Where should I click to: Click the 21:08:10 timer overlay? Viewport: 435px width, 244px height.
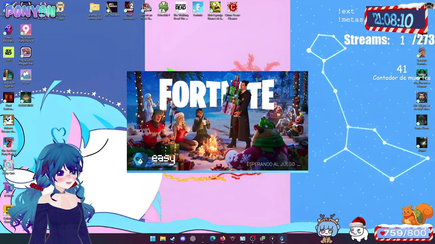(x=393, y=20)
